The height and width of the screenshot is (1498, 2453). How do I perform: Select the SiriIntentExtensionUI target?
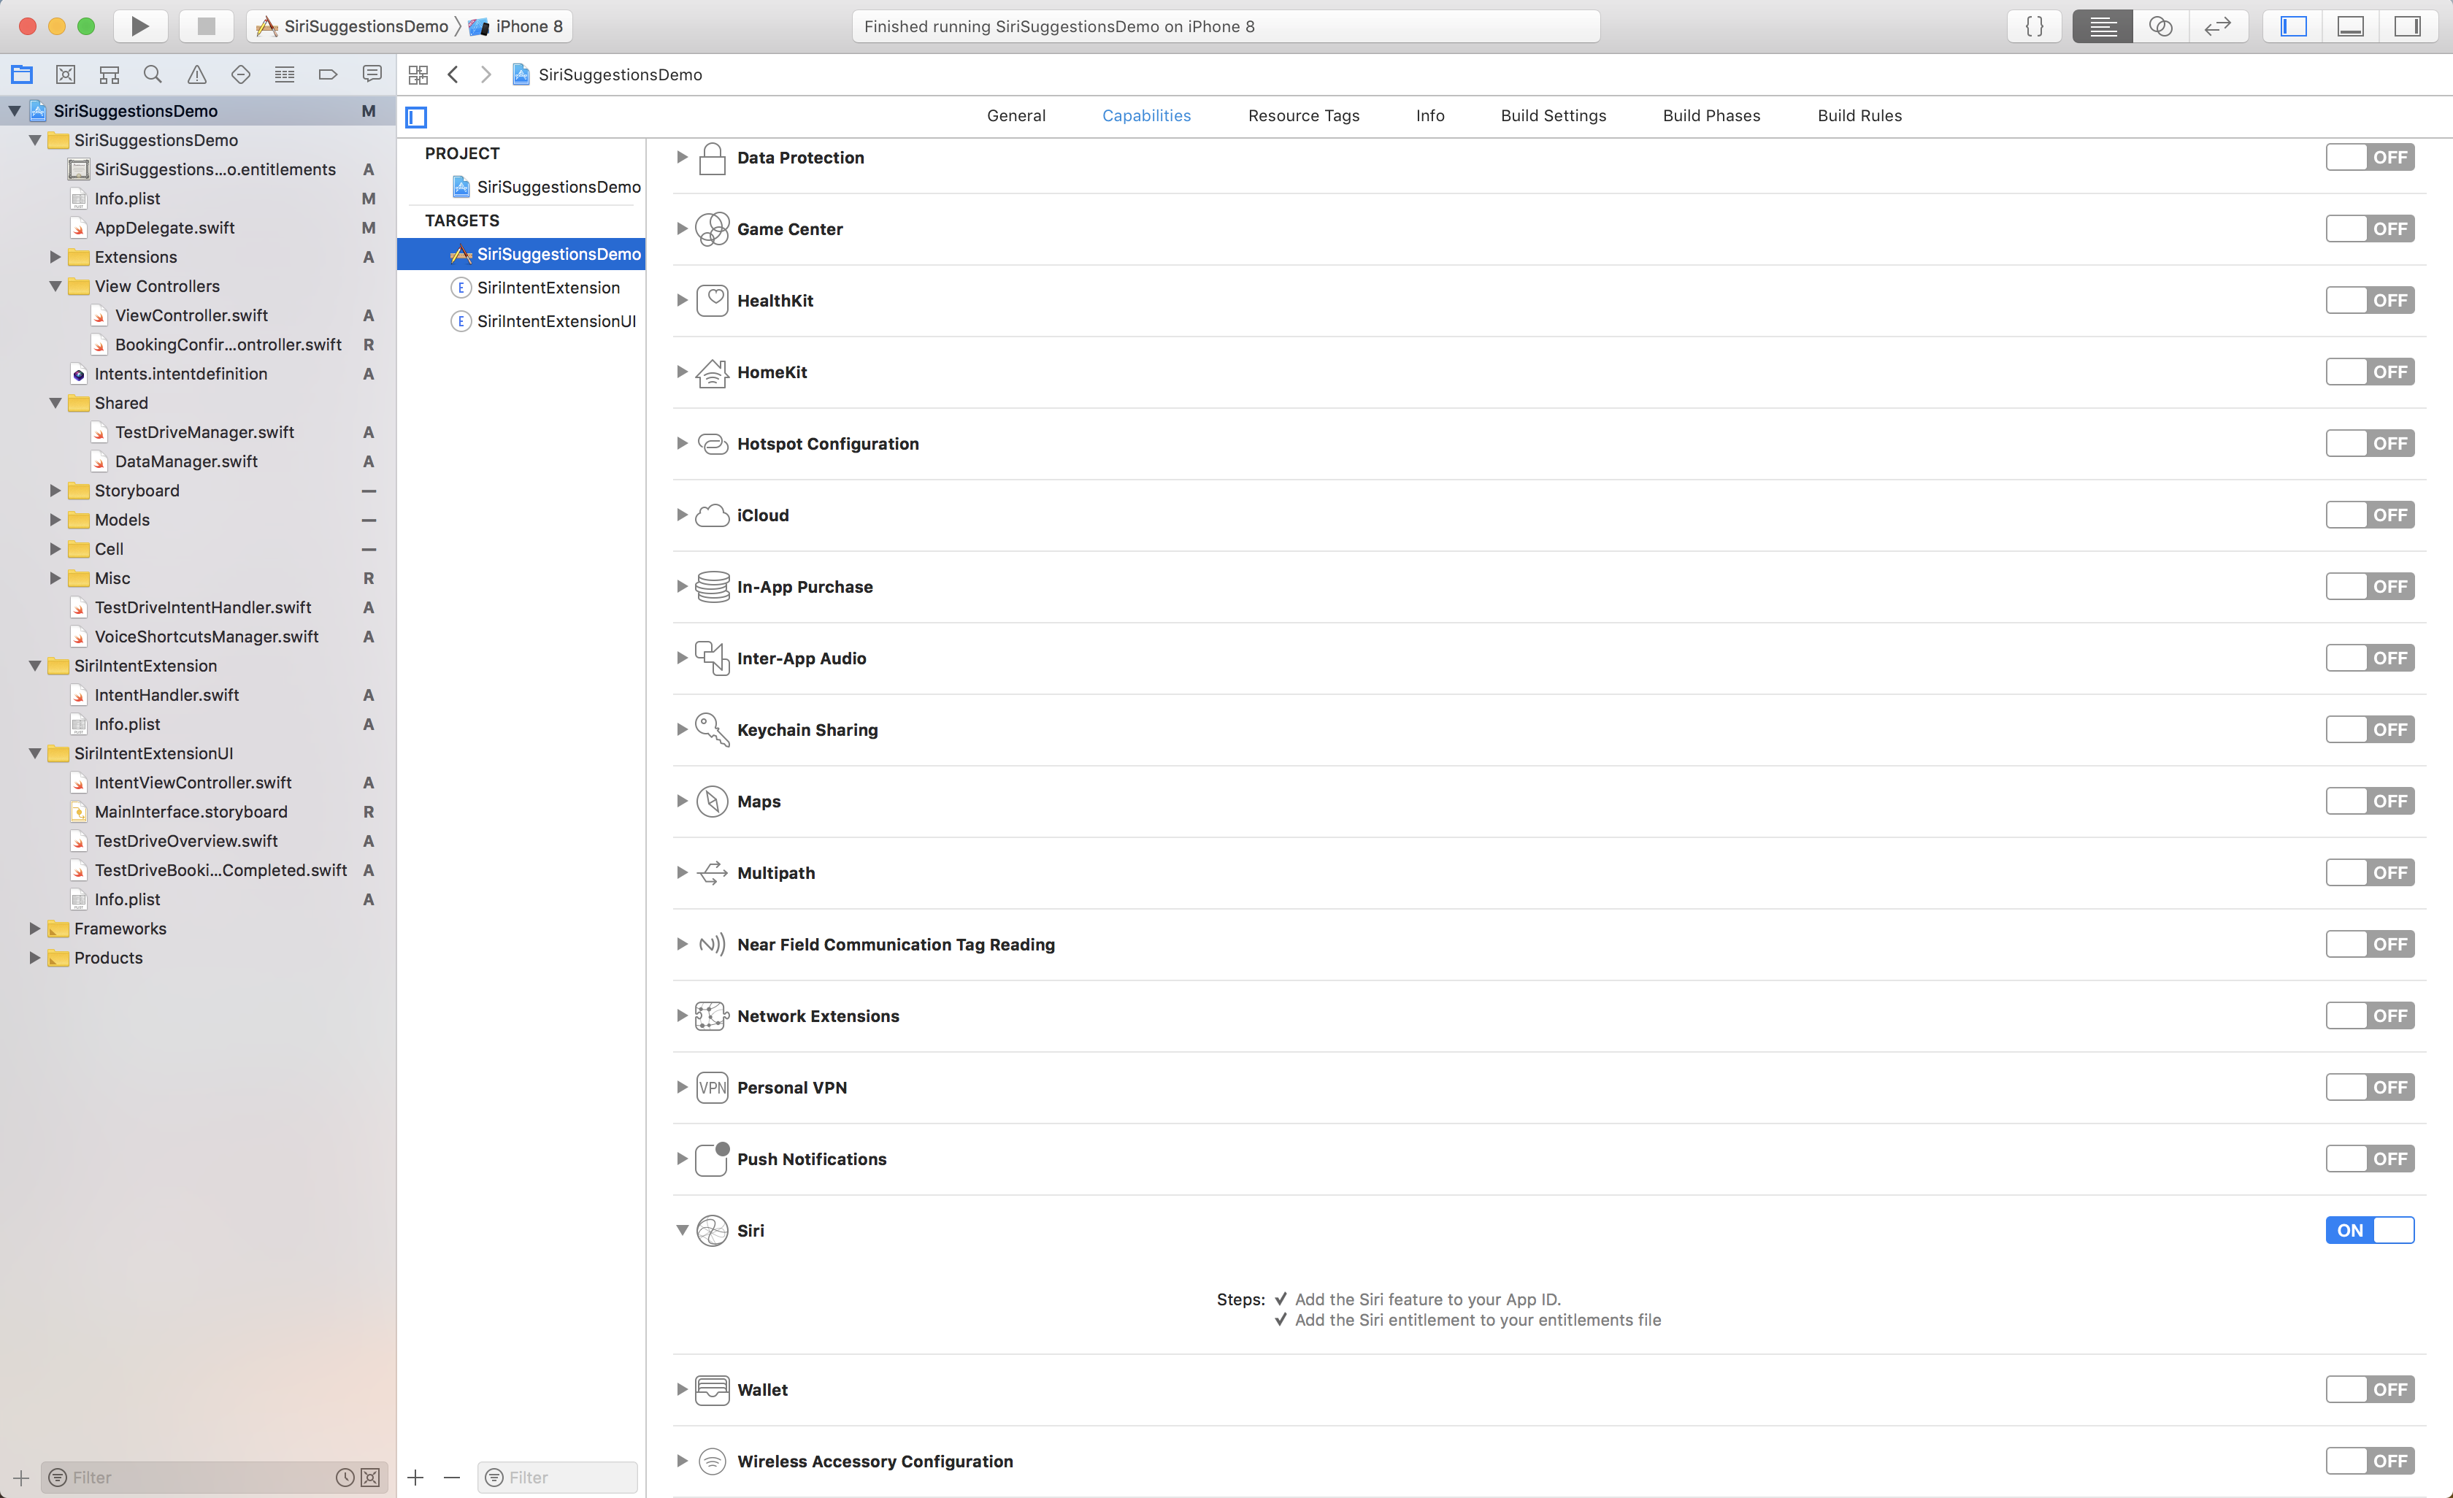(x=556, y=321)
